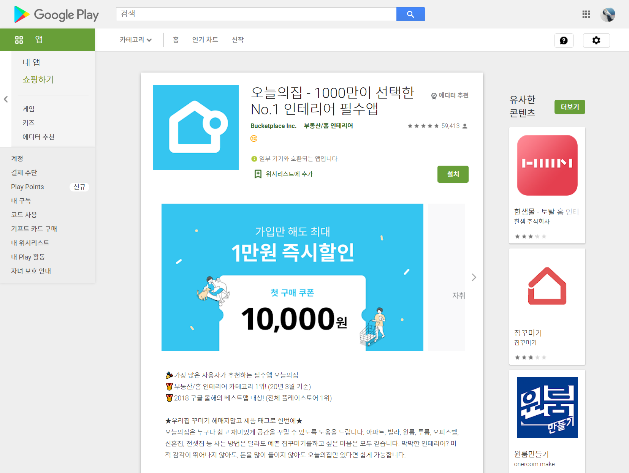Click the star rating 59,413

pos(434,126)
